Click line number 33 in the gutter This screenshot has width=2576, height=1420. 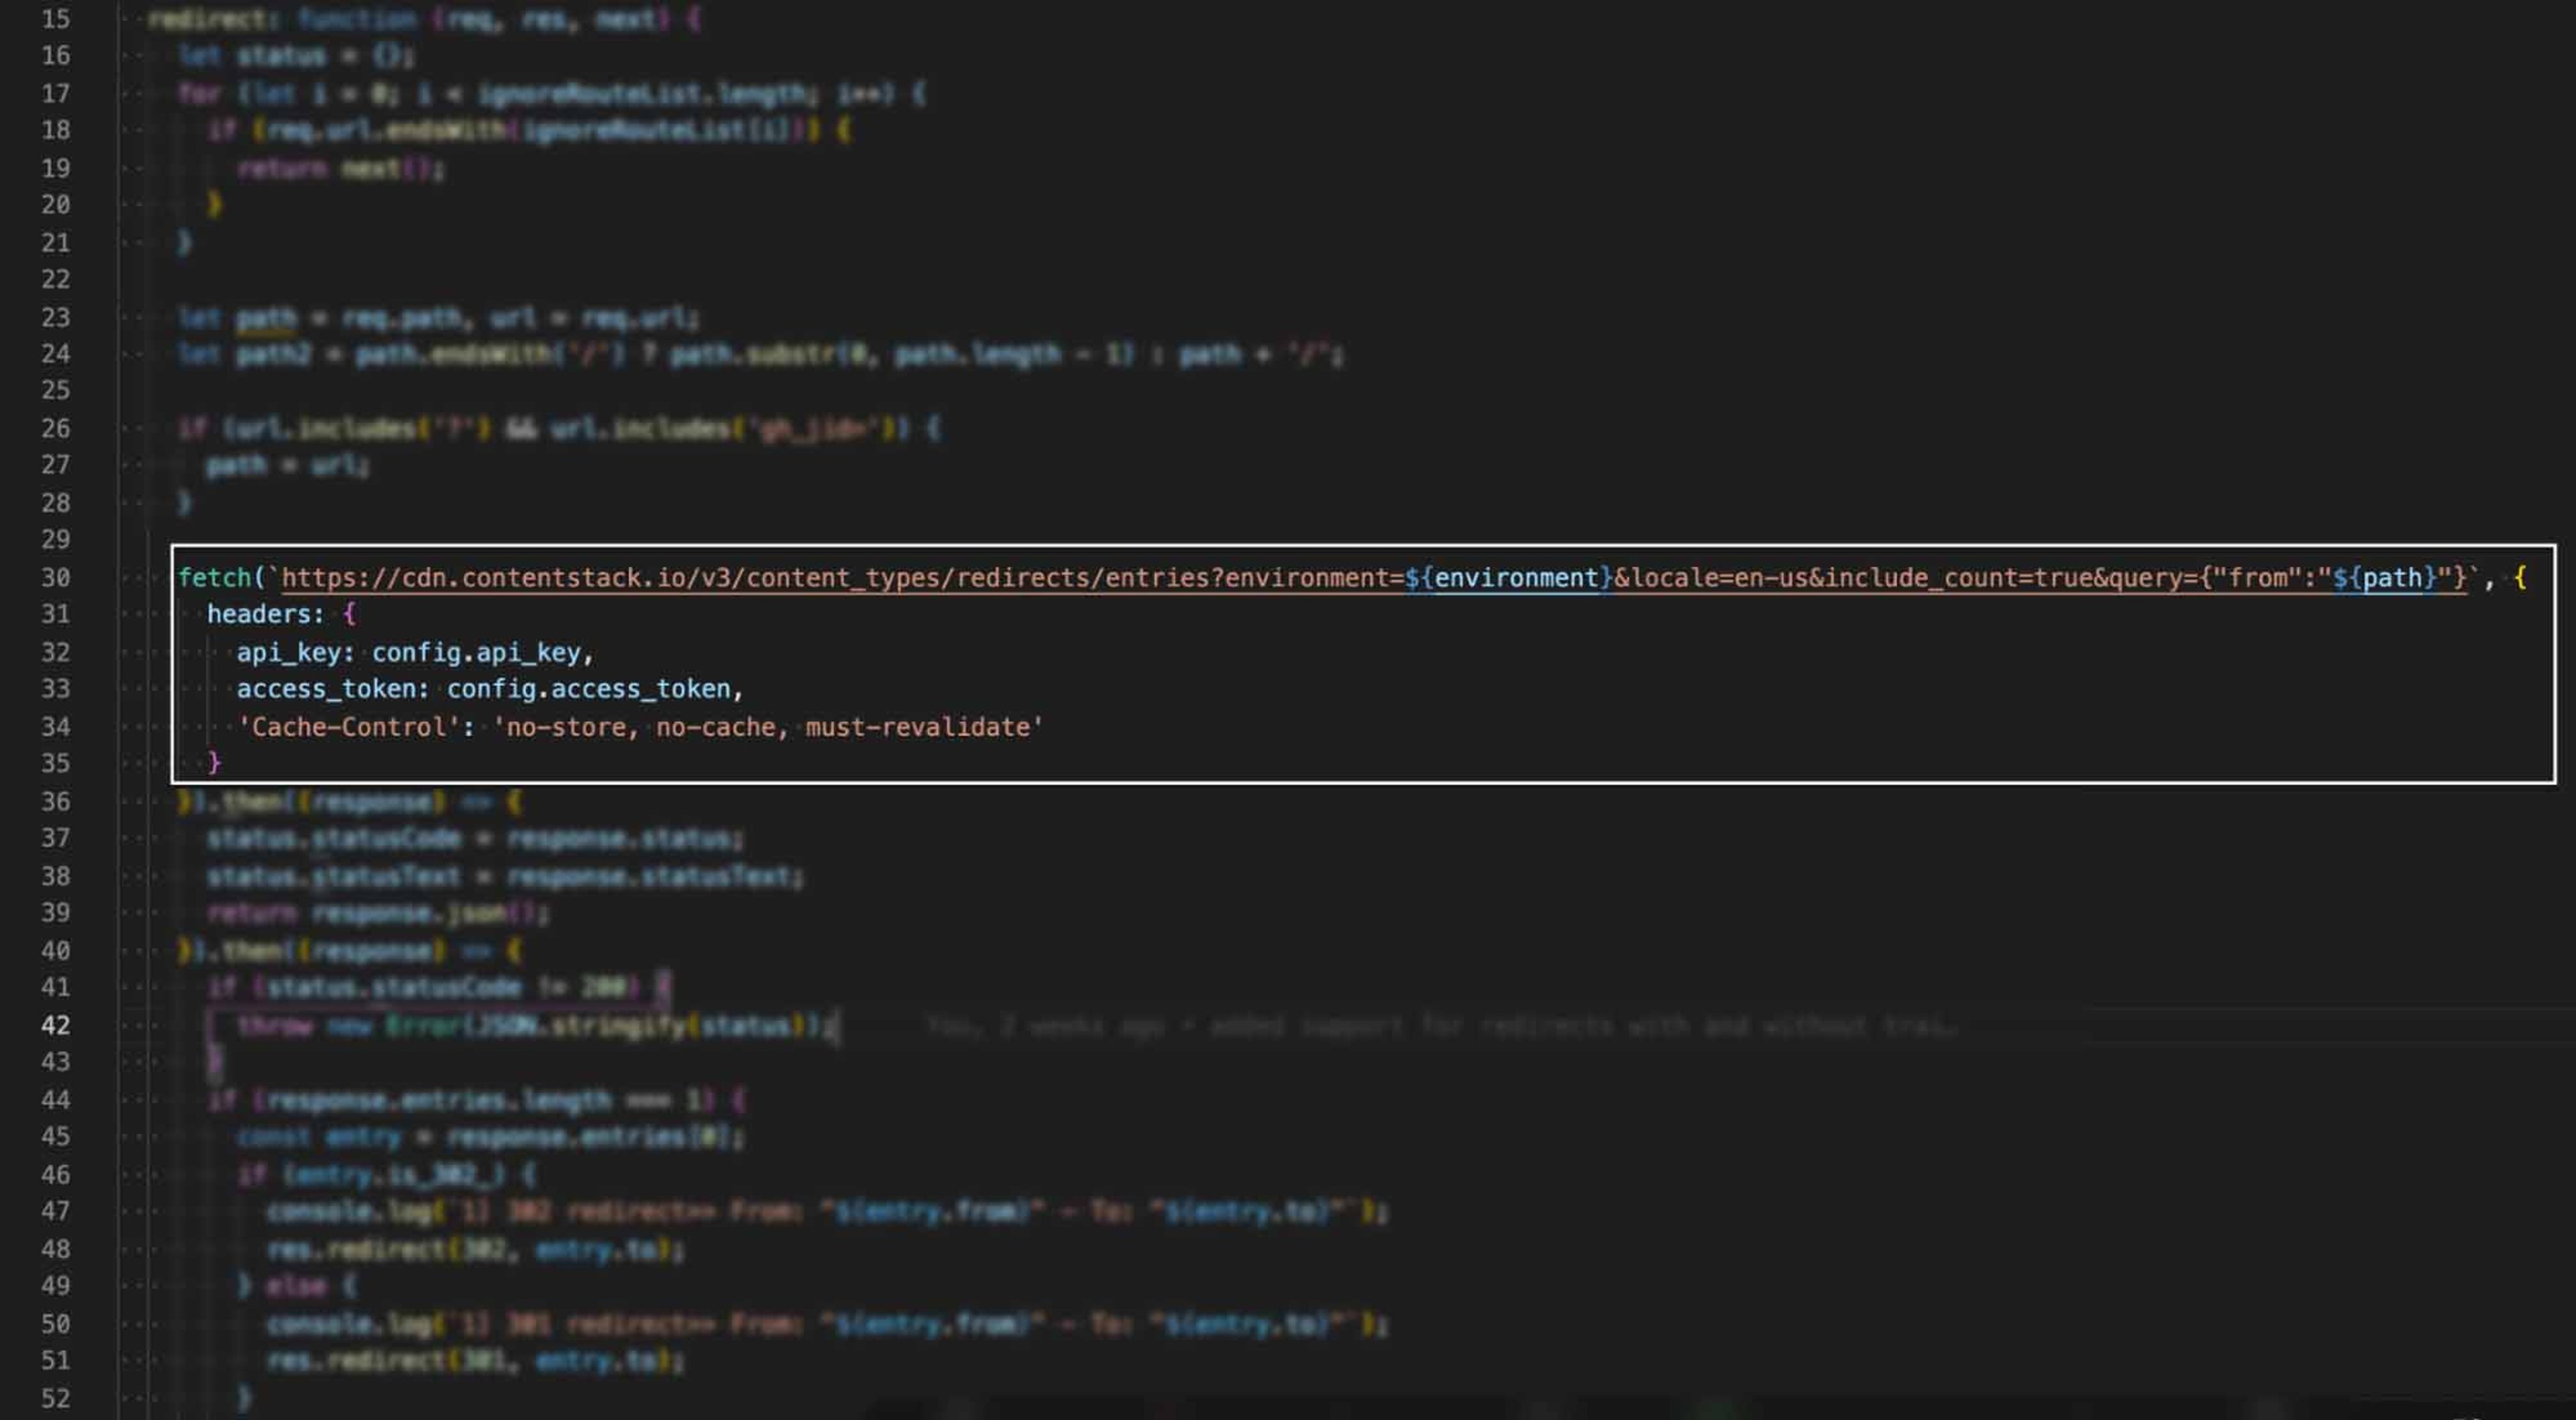coord(56,689)
